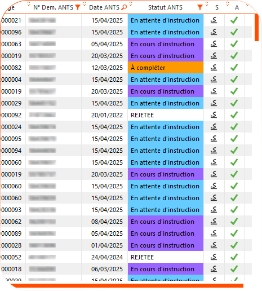Click the signature icon in row 000018
This screenshot has width=262, height=291.
click(x=214, y=269)
